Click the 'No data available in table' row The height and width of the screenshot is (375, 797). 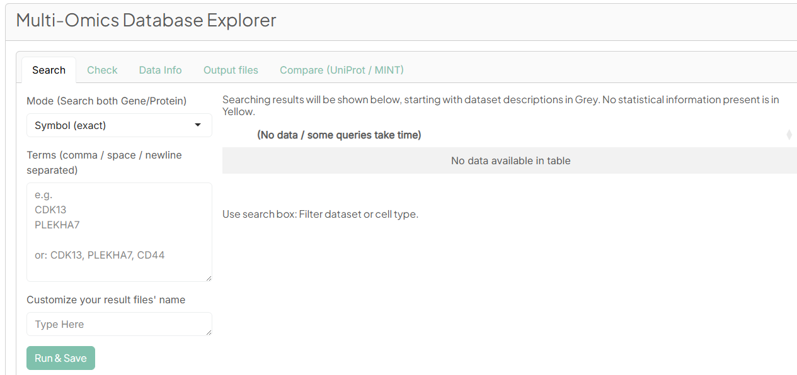(510, 160)
